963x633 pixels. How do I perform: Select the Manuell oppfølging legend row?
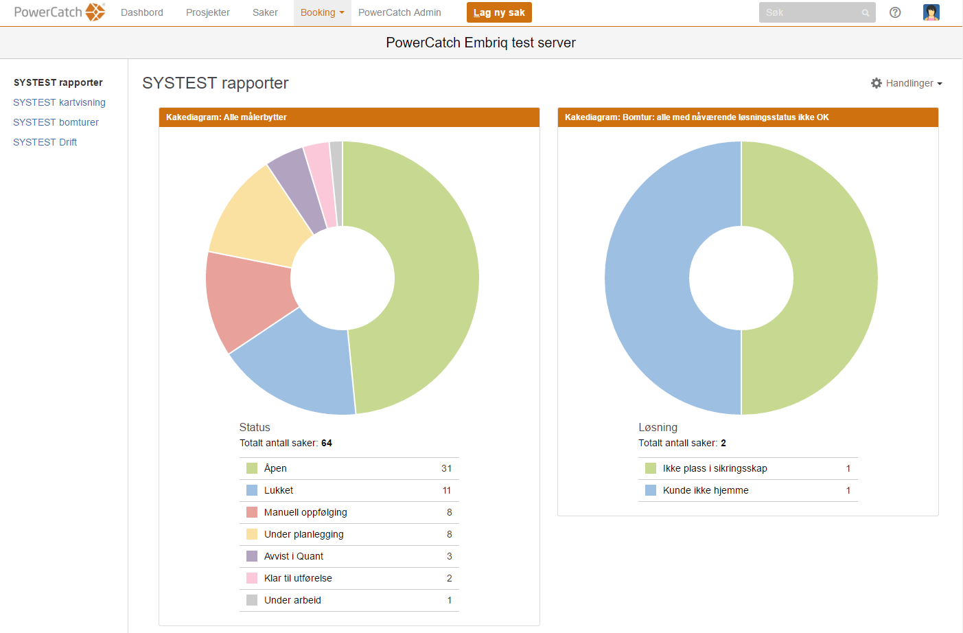pos(349,512)
